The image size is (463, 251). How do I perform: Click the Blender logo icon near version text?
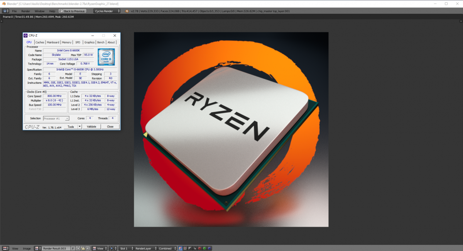click(127, 11)
